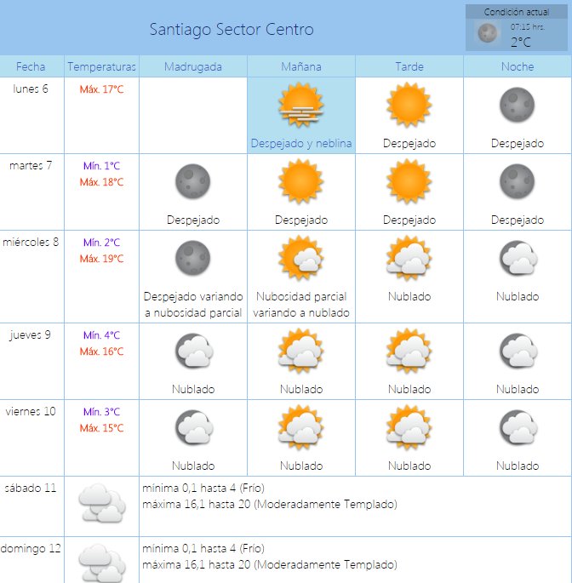Click the current condition moon icon

click(x=488, y=33)
